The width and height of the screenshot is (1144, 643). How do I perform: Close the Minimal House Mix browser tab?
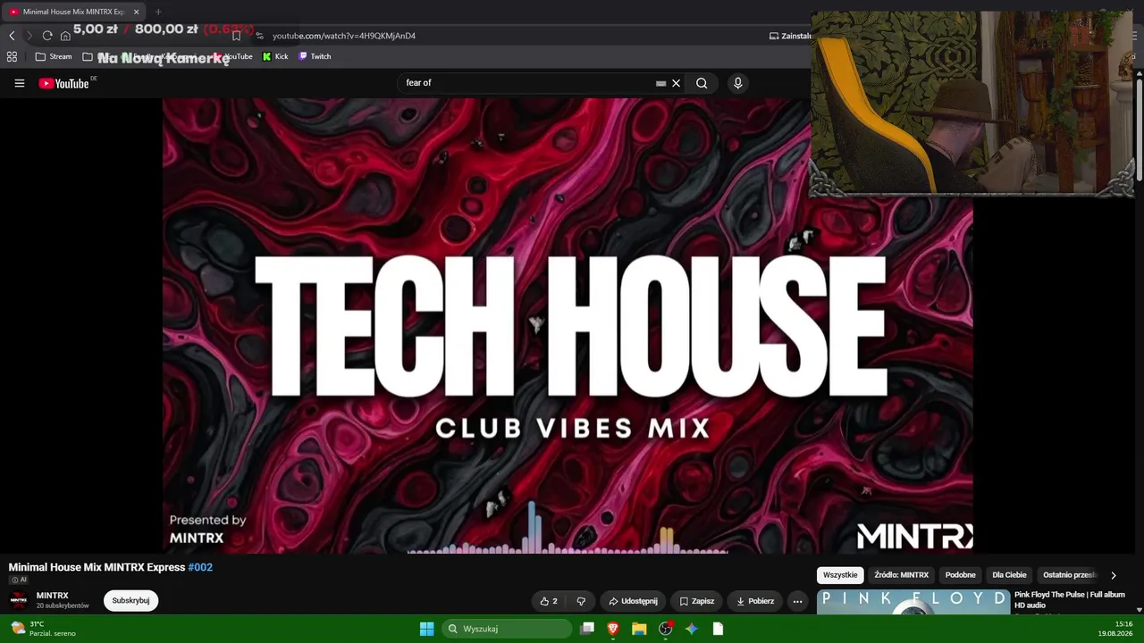click(x=136, y=12)
